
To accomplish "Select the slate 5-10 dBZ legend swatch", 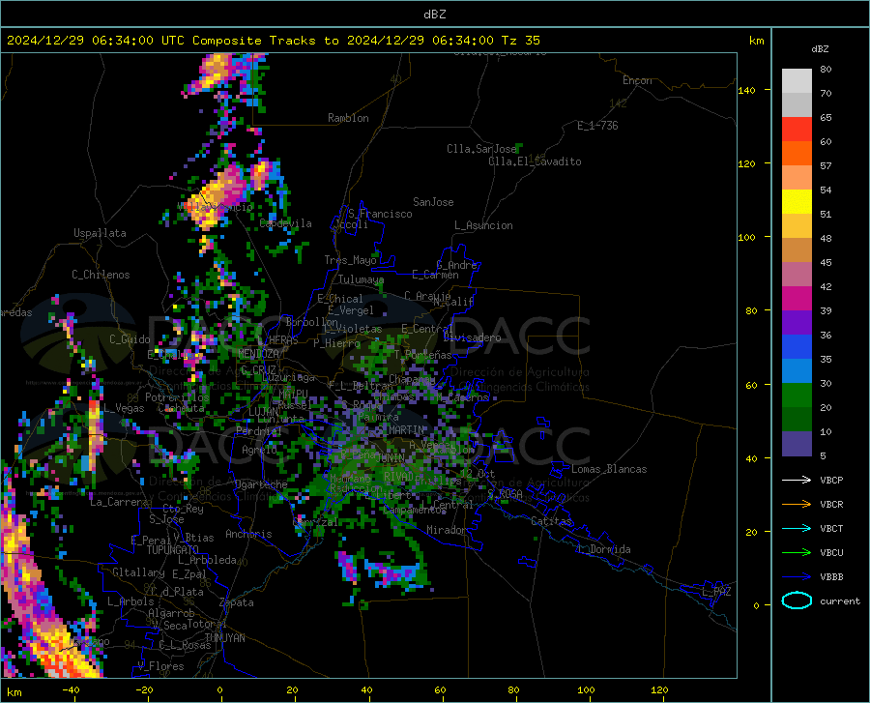I will tap(797, 444).
